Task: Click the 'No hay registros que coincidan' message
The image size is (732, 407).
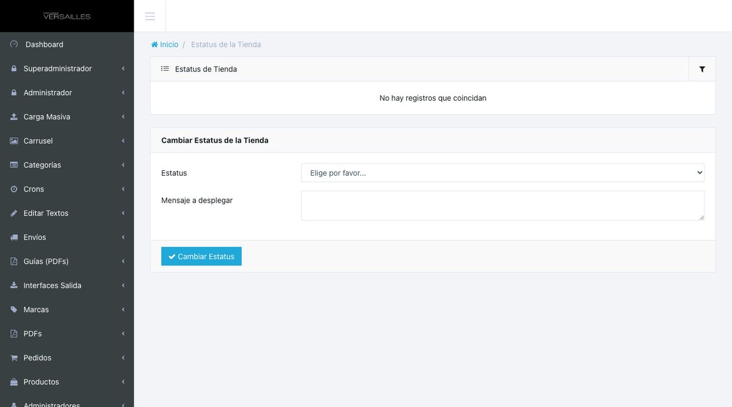Action: (433, 98)
